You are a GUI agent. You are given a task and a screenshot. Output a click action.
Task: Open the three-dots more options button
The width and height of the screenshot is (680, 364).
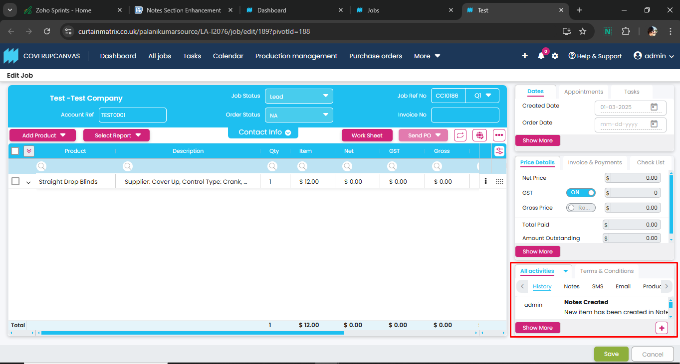tap(499, 135)
